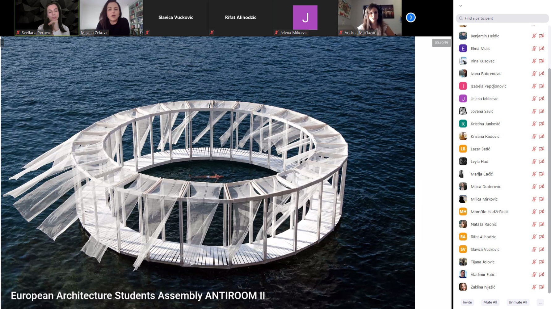Select Kristina Junković in the participant list
The width and height of the screenshot is (551, 309).
(485, 124)
